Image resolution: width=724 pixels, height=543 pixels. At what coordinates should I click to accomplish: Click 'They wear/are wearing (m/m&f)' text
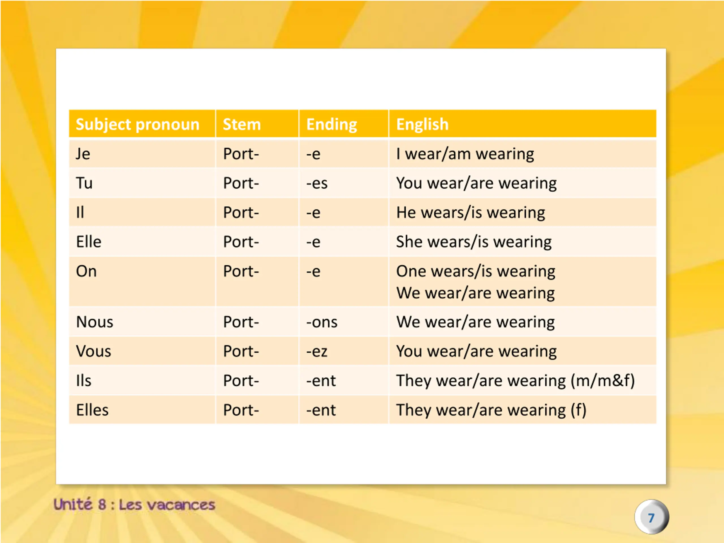coord(516,381)
